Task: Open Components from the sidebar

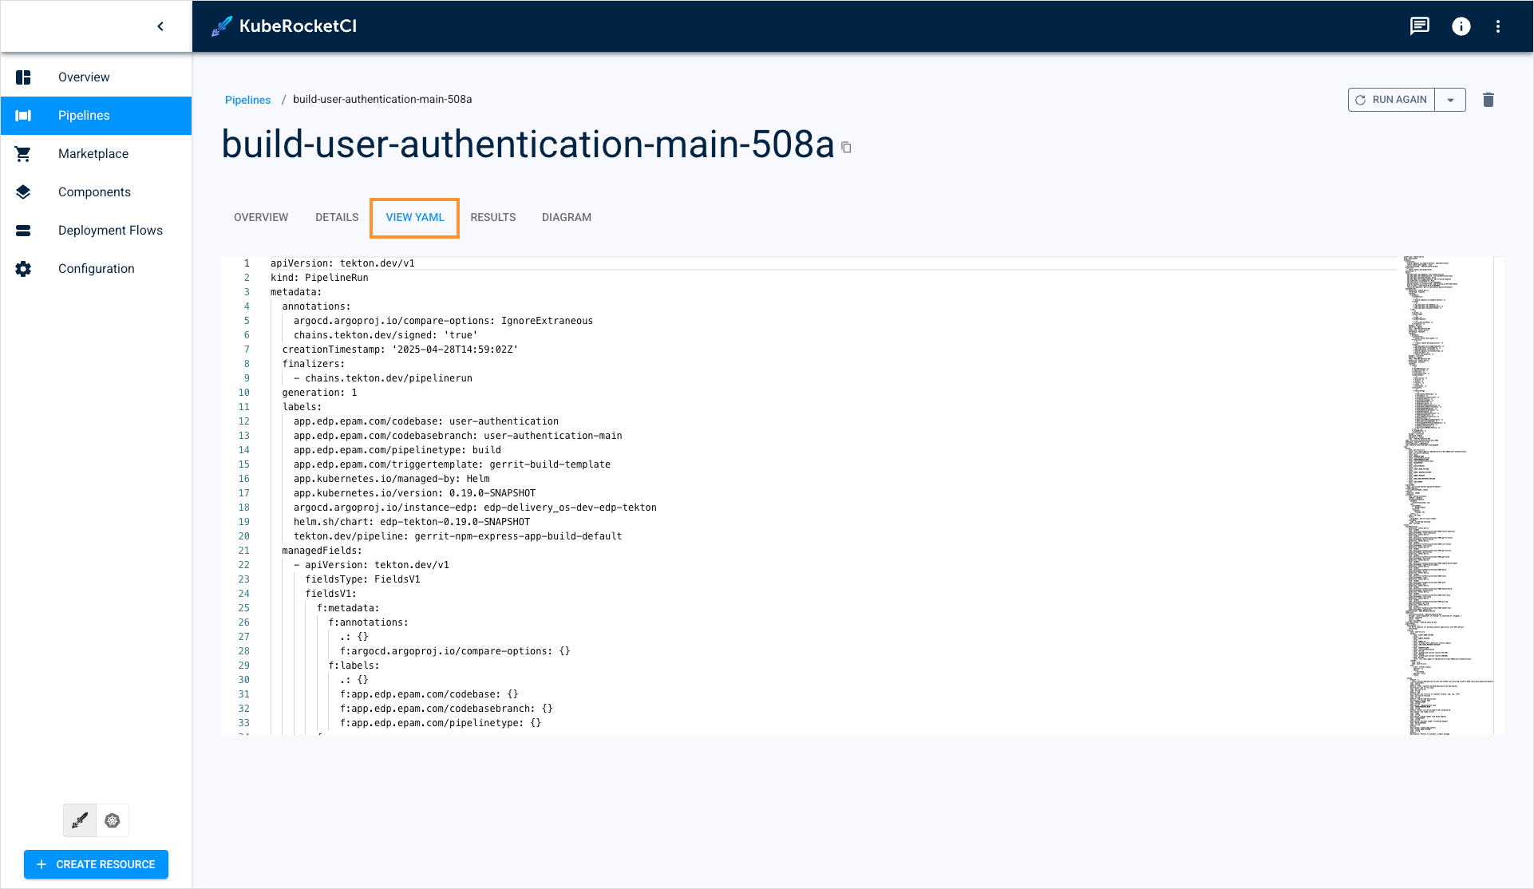Action: (x=94, y=192)
